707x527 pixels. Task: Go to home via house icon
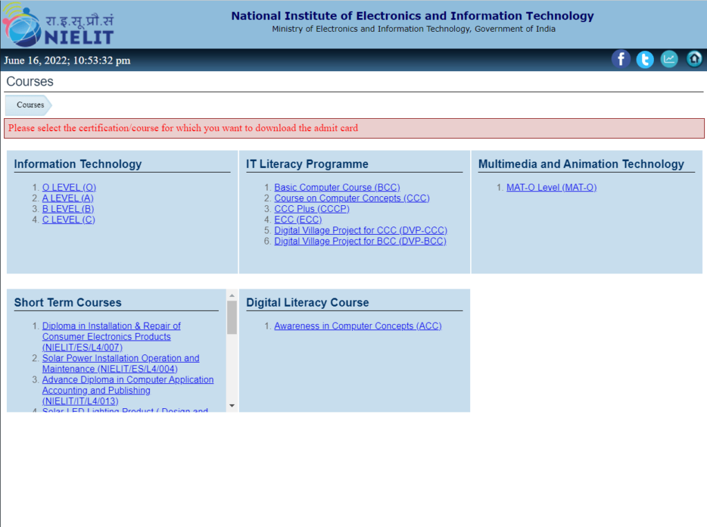(694, 59)
